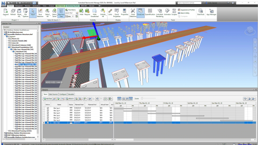This screenshot has height=145, width=258.
Task: Switch to the Configure tab
Action: [x=63, y=94]
